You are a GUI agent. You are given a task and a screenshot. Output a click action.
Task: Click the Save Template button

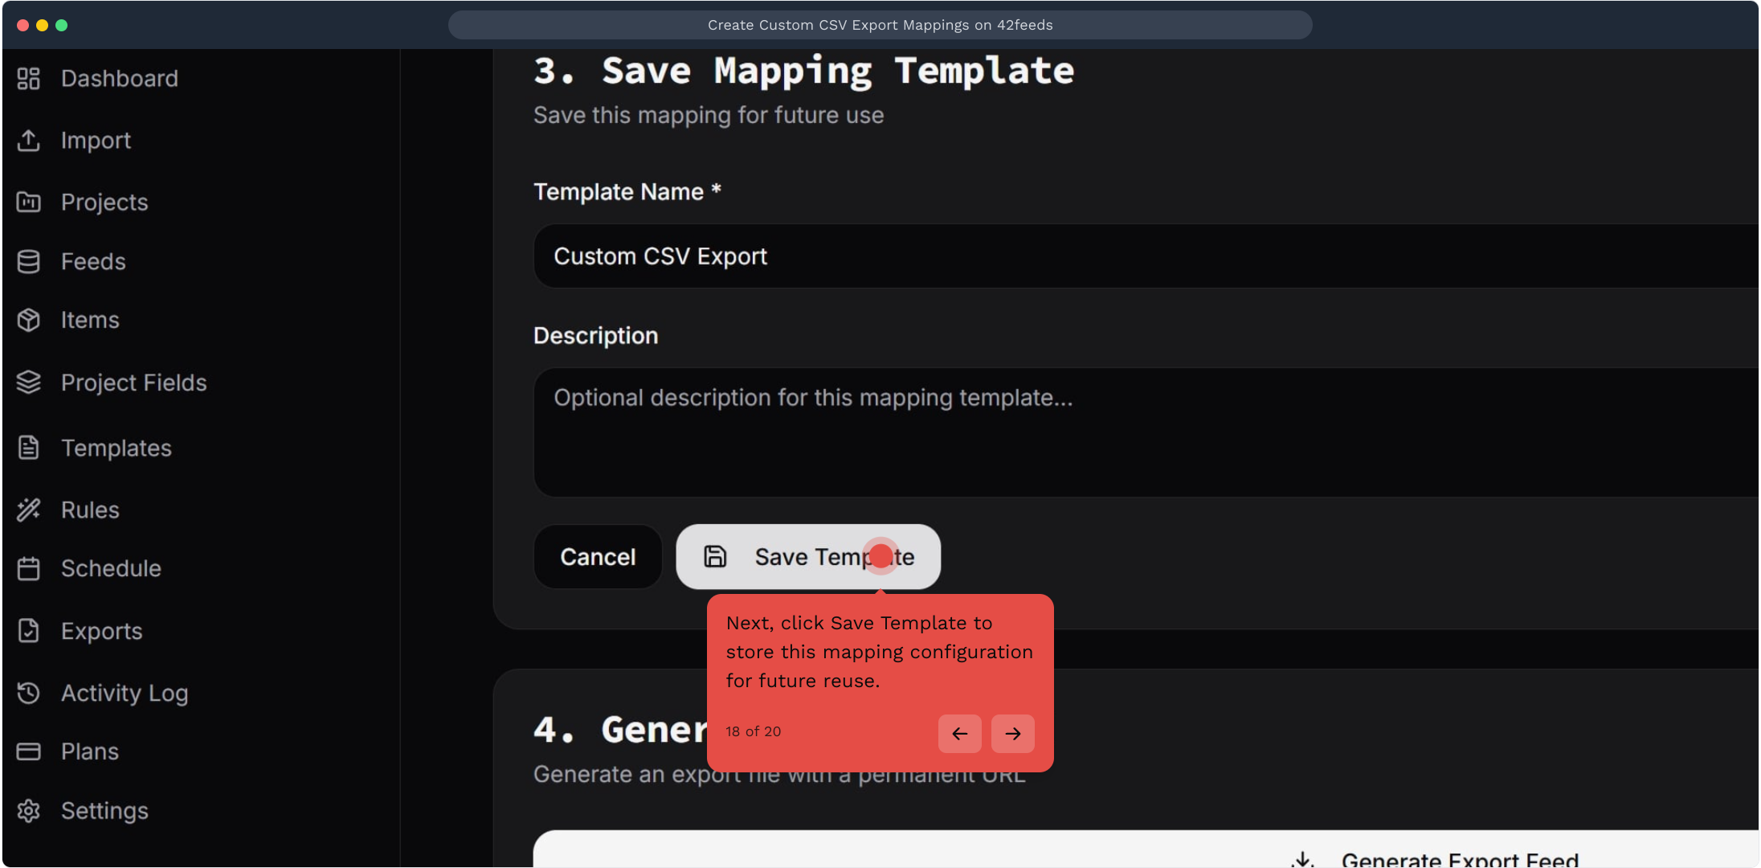click(808, 557)
